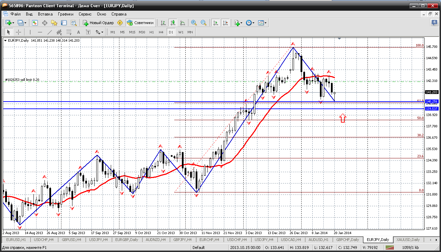Viewport: 441px width, 252px height.
Task: Expand the EURJPY,Daily chart title triangle
Action: 5,41
